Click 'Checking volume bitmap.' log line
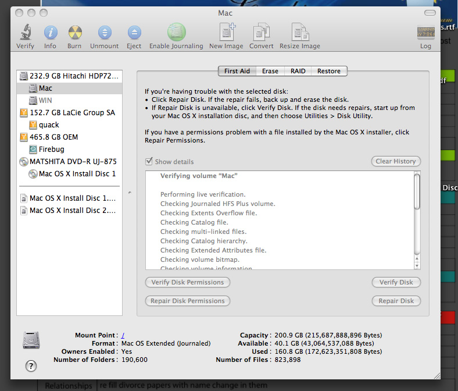The image size is (458, 391). tap(200, 260)
